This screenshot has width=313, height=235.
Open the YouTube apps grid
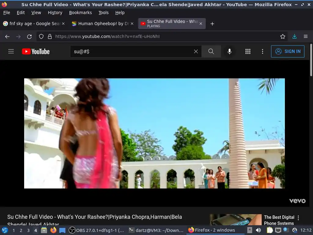(x=248, y=51)
